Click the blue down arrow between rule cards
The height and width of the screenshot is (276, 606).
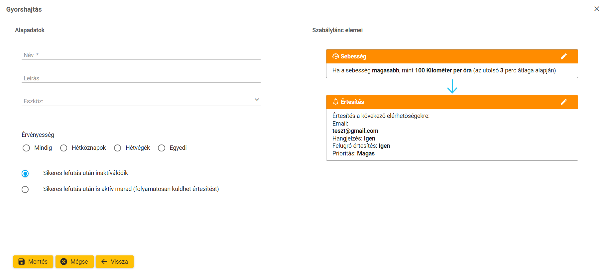[x=452, y=86]
